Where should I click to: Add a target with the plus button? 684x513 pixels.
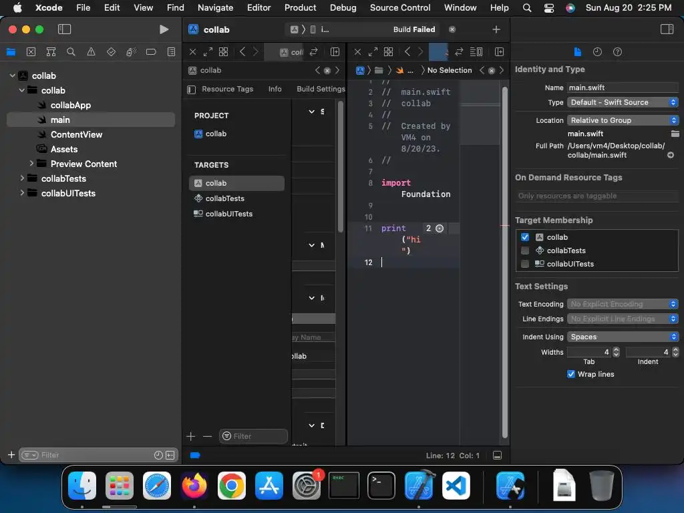point(190,436)
